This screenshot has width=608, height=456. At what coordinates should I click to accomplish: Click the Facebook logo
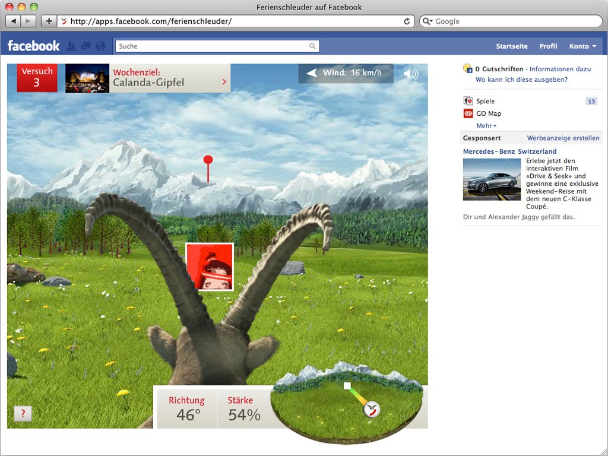[34, 46]
